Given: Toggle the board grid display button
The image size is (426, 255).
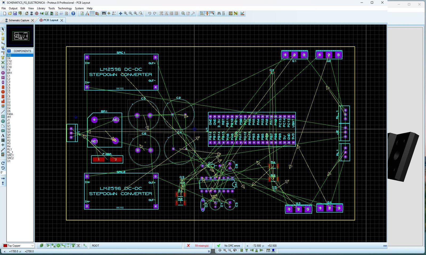Looking at the screenshot, I should 92,13.
